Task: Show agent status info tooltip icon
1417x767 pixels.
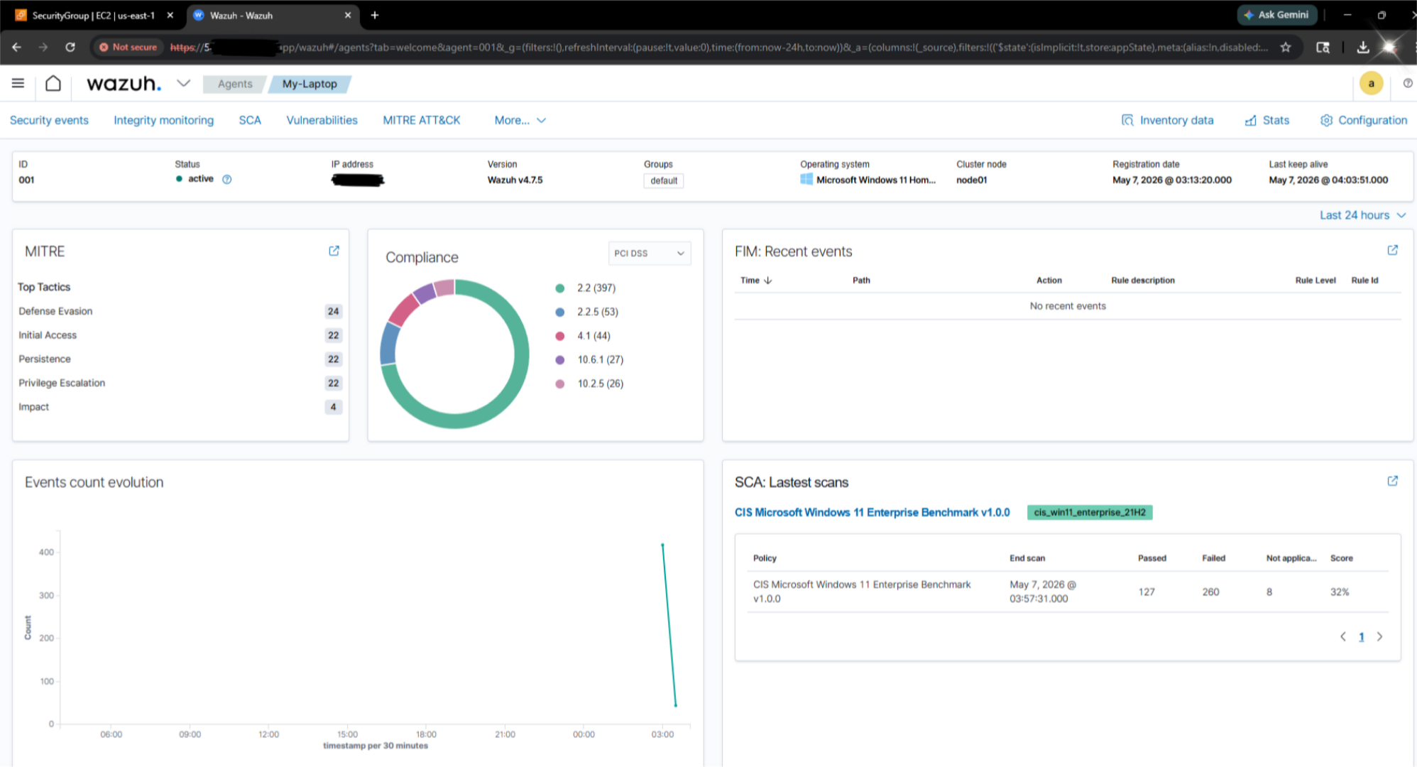Action: tap(227, 179)
